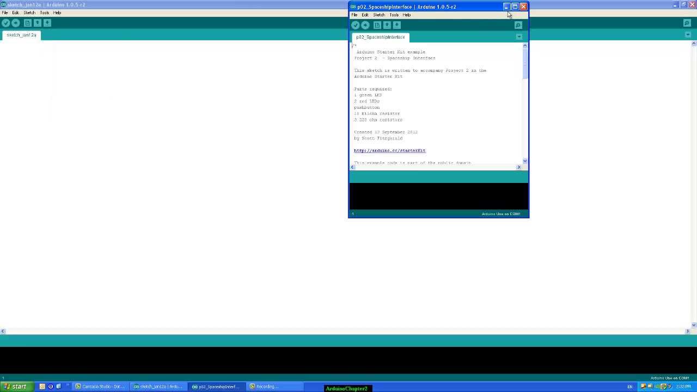This screenshot has height=392, width=697.
Task: Click vertical scrollbar thumb in Spaceship editor
Action: pyautogui.click(x=525, y=63)
